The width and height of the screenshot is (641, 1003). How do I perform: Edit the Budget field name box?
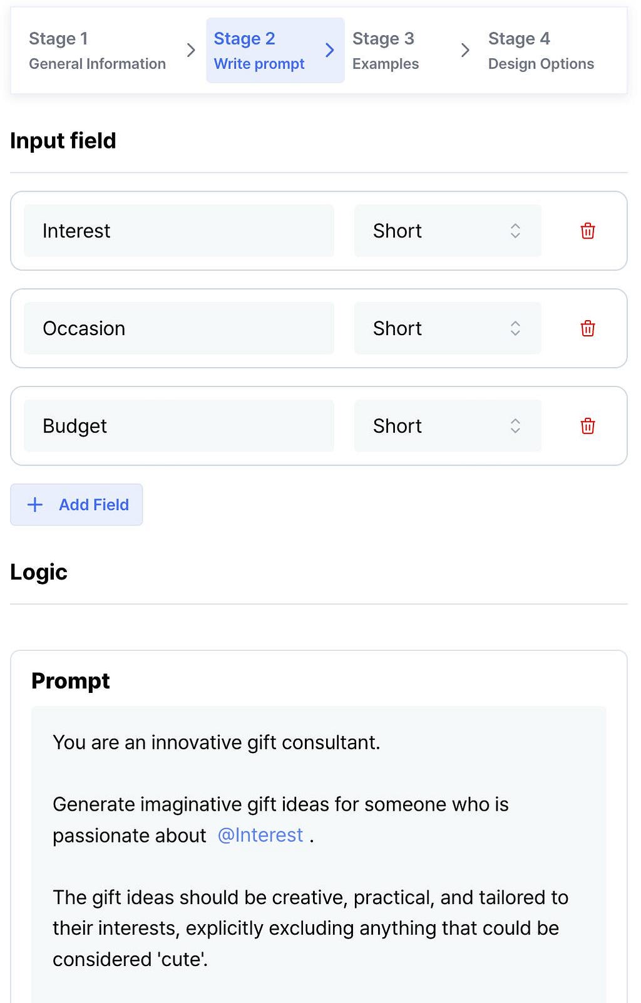pyautogui.click(x=179, y=426)
